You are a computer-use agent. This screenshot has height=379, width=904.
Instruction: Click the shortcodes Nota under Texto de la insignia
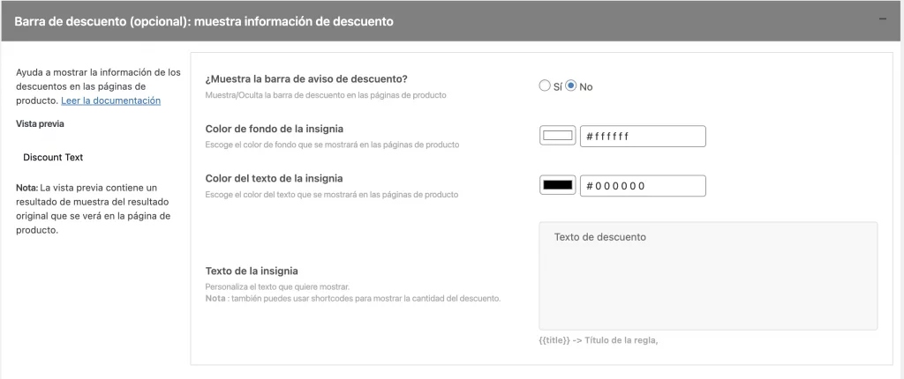pos(353,298)
